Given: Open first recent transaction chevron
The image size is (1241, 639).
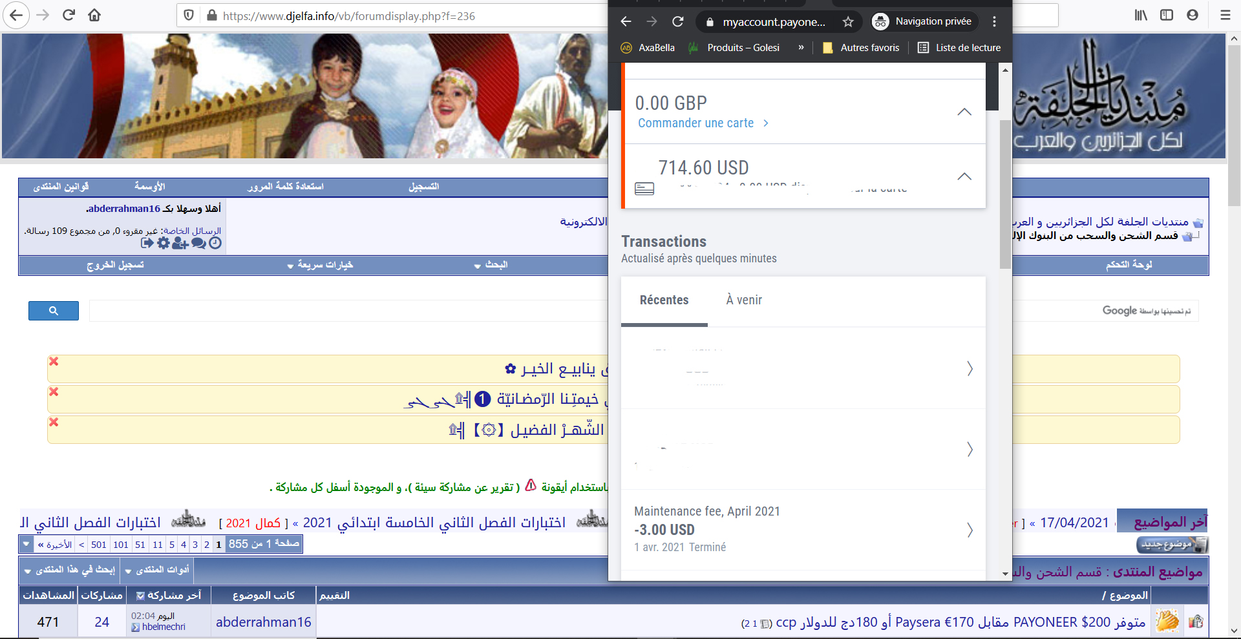Looking at the screenshot, I should coord(970,368).
